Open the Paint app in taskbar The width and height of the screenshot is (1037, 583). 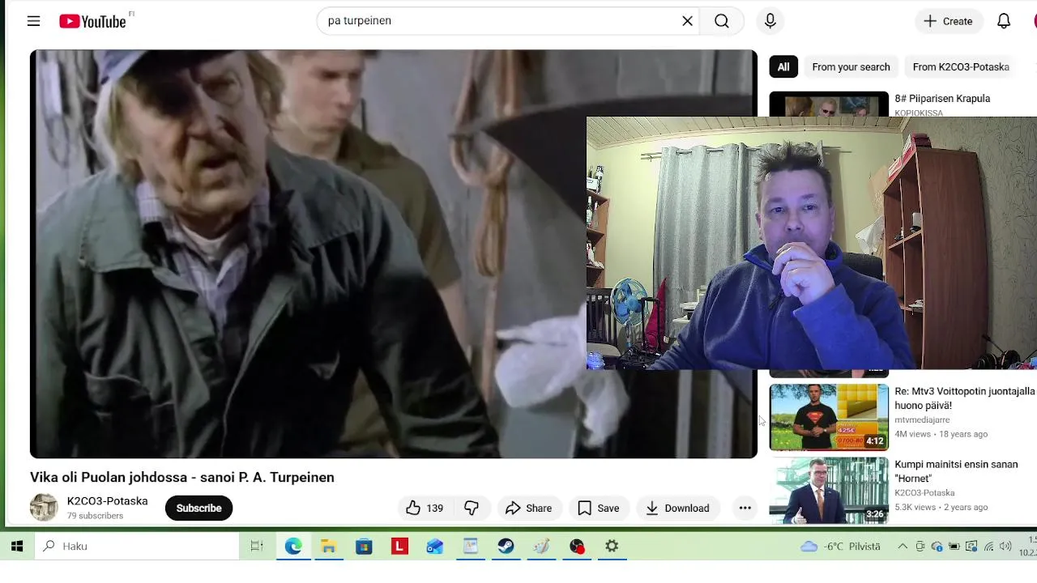coord(541,547)
